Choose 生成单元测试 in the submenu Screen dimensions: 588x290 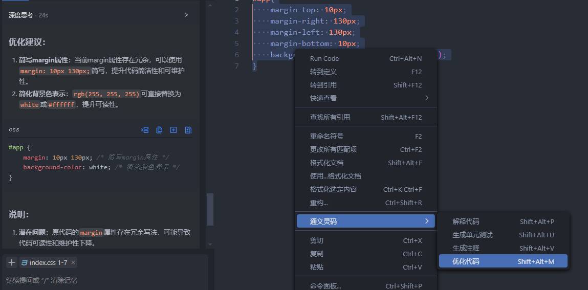click(x=503, y=235)
